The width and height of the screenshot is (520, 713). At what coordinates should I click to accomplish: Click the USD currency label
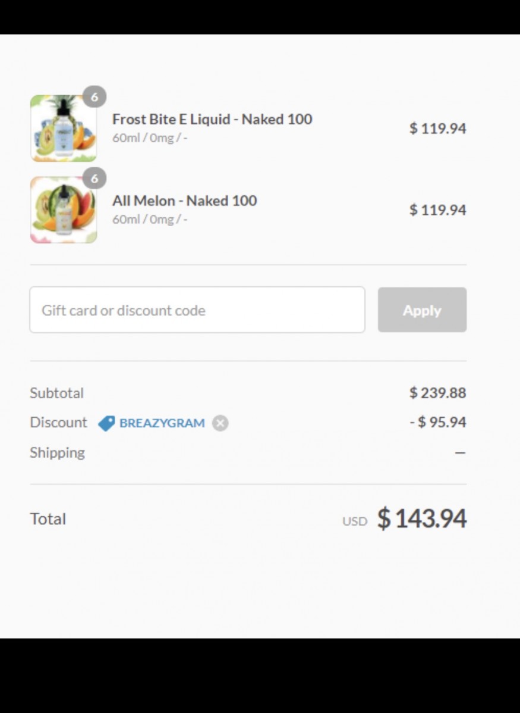pyautogui.click(x=355, y=521)
